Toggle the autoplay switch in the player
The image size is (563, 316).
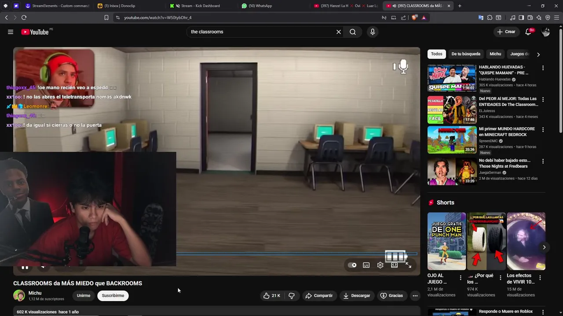(352, 265)
